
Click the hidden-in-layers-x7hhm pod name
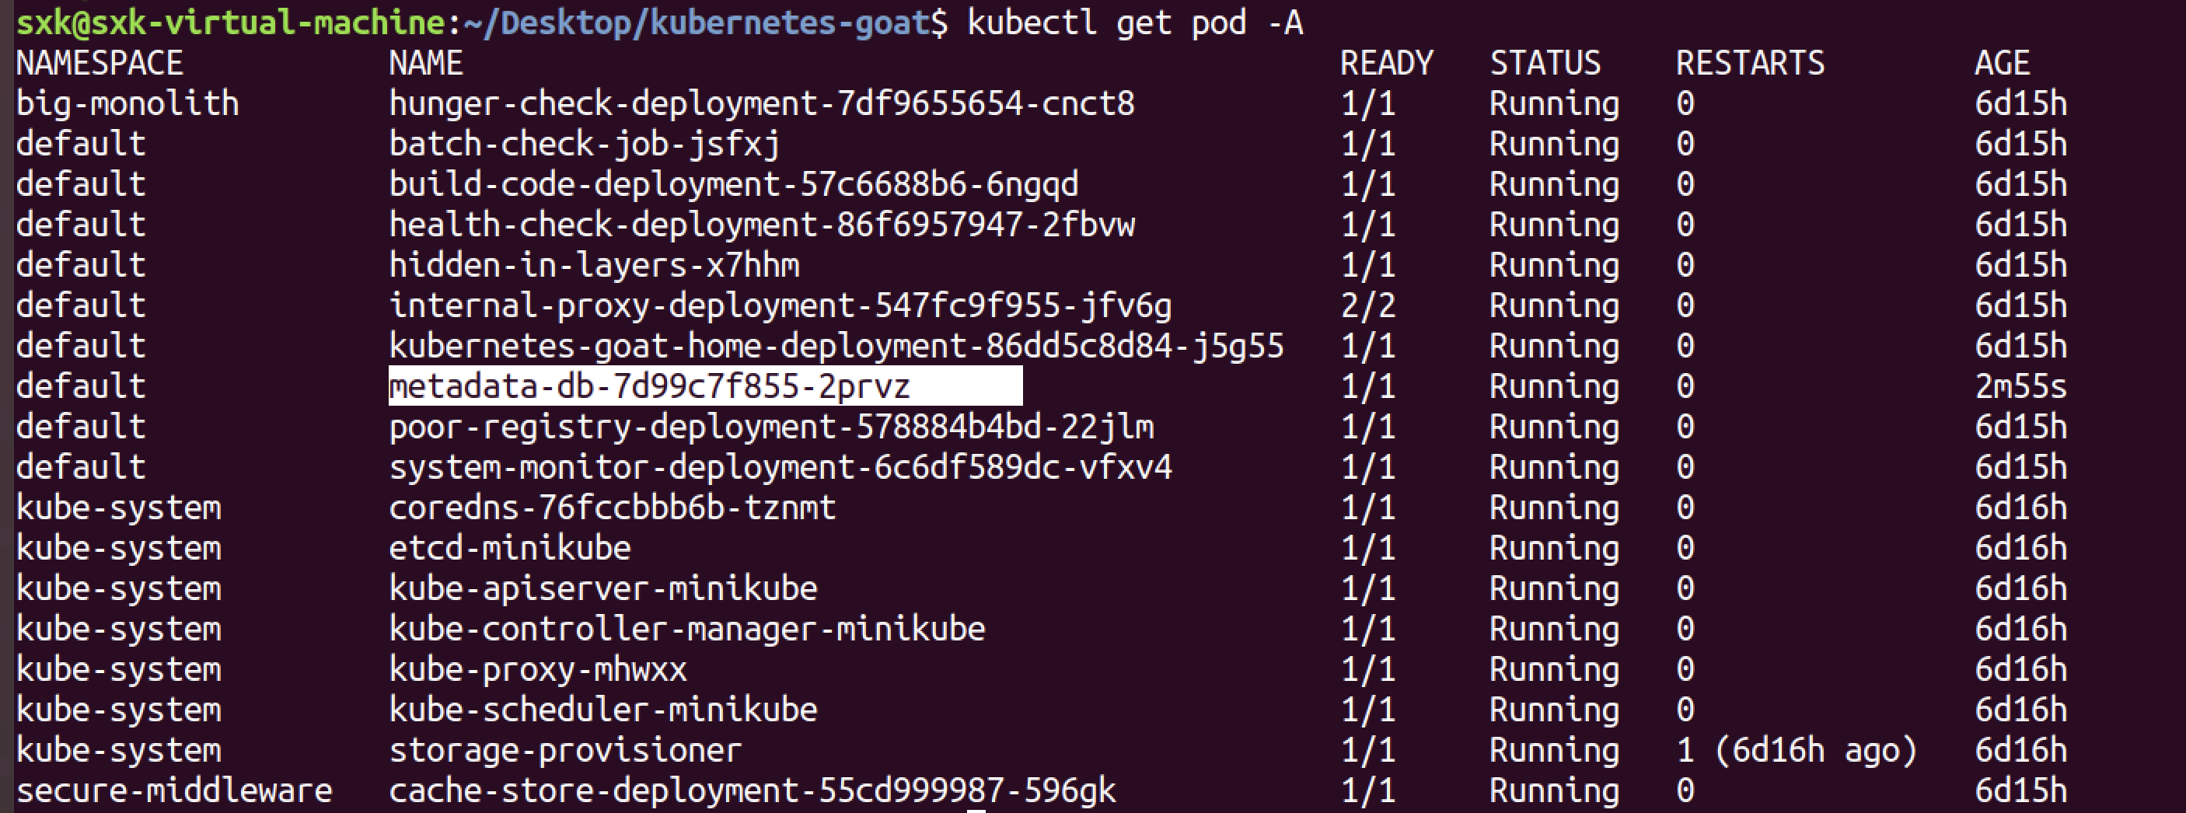tap(594, 266)
